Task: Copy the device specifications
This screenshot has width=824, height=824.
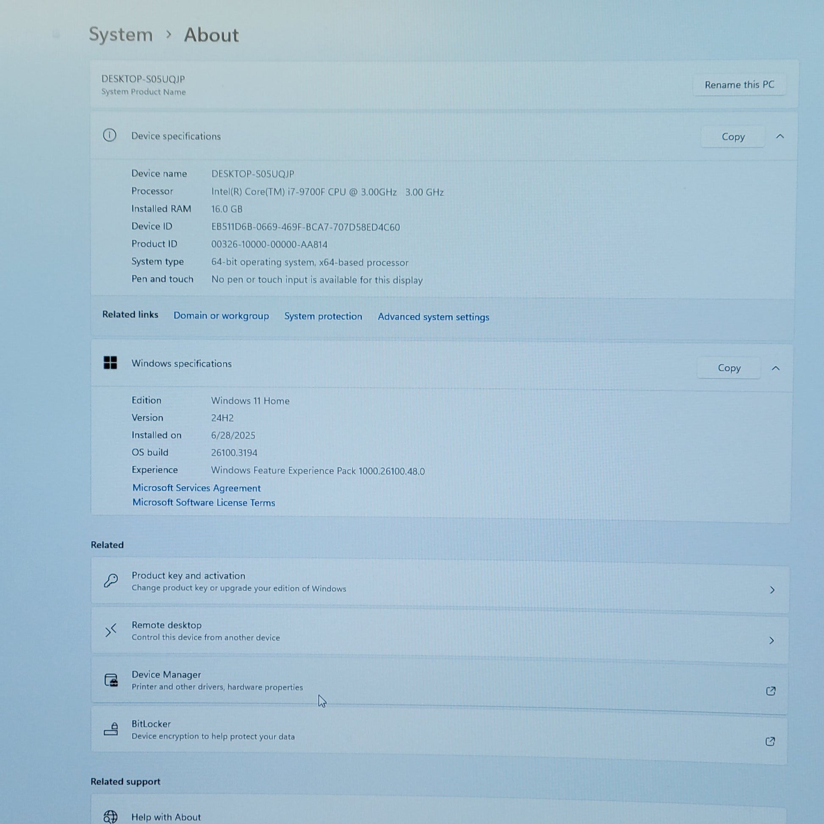Action: 733,137
